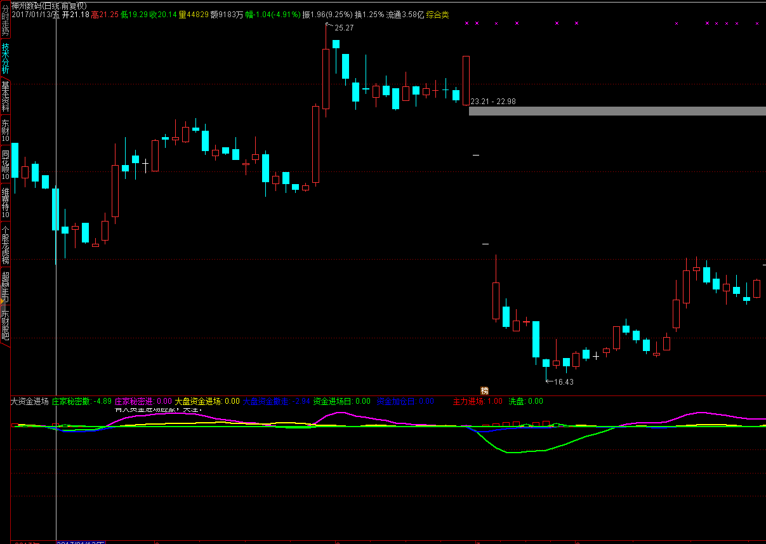Click the rightmost magenta x marker at top
766x544 pixels.
click(x=757, y=23)
